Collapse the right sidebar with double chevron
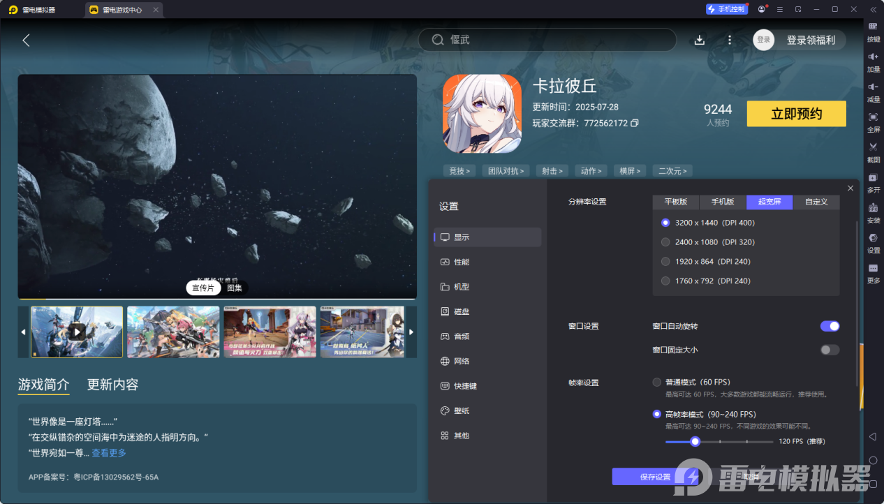This screenshot has height=504, width=884. [x=873, y=9]
